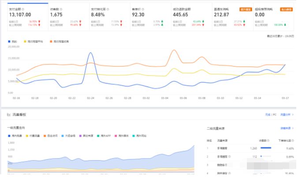This screenshot has width=302, height=180.
Task: Click the 购物车 traffic source row
Action: 250,165
